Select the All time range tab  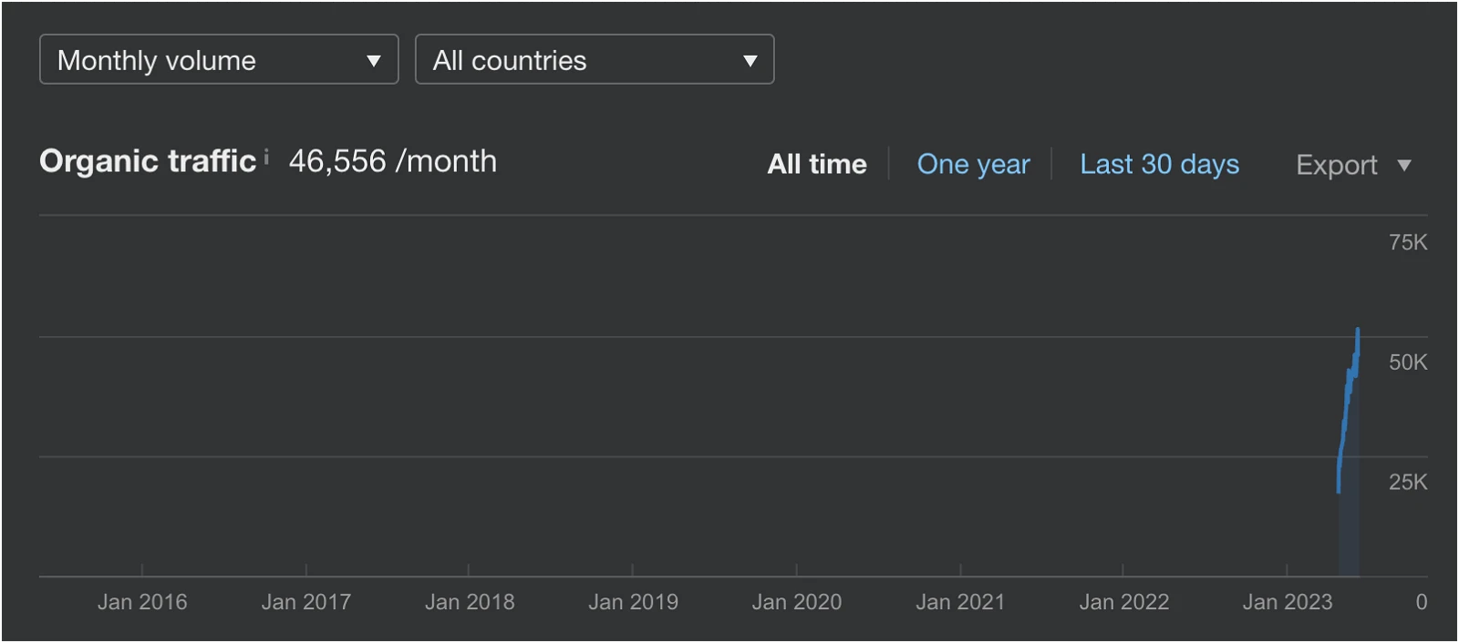[817, 164]
